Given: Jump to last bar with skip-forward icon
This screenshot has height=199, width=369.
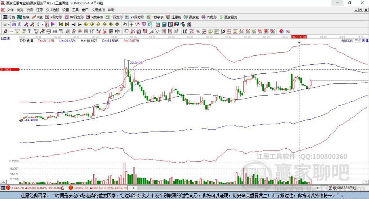Looking at the screenshot, I should [x=67, y=24].
